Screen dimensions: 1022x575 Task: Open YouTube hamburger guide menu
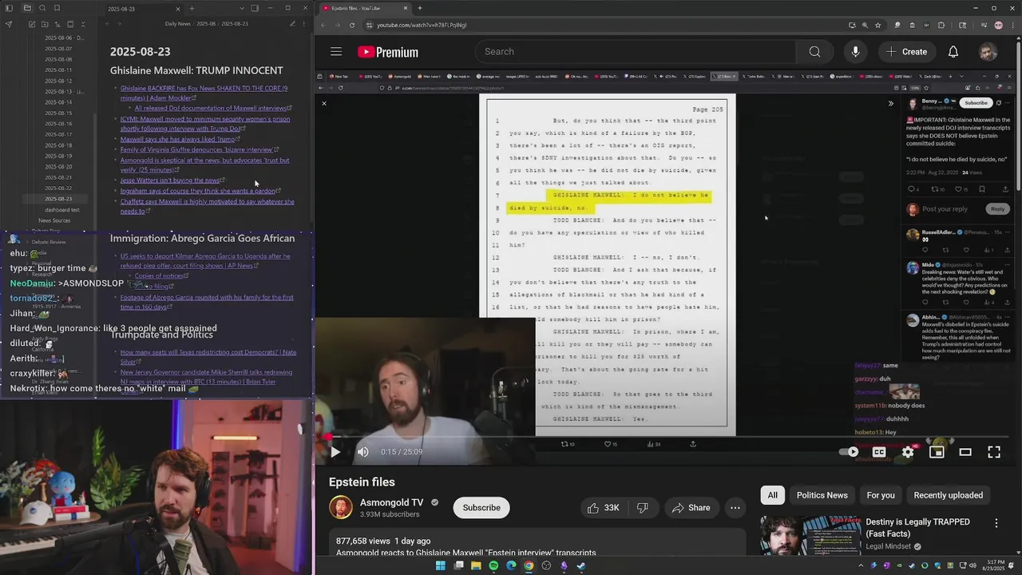336,52
